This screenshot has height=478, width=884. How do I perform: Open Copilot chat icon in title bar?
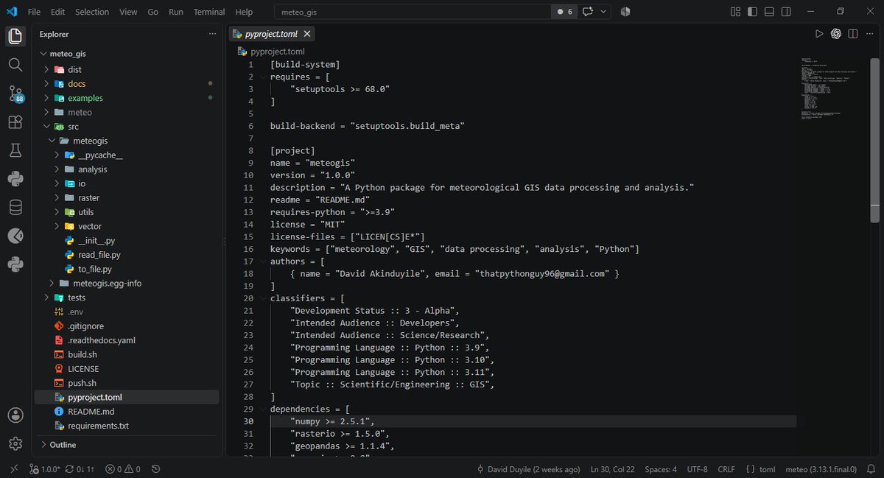coord(588,12)
